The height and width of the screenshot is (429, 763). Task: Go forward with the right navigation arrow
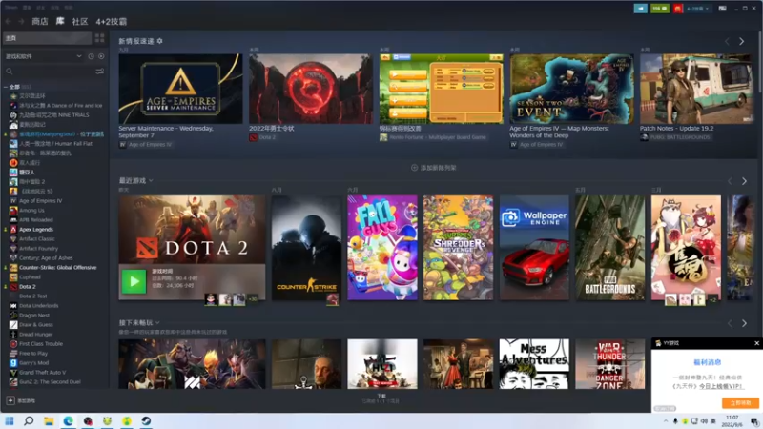pos(21,21)
